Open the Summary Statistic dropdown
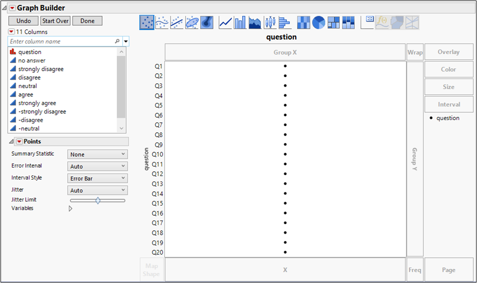Screen dimensions: 477x283 point(97,154)
